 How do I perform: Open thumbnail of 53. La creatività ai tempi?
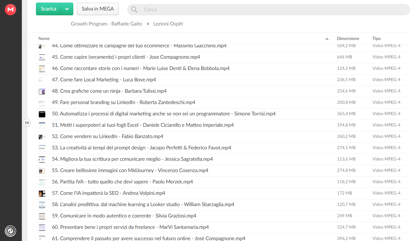point(42,148)
